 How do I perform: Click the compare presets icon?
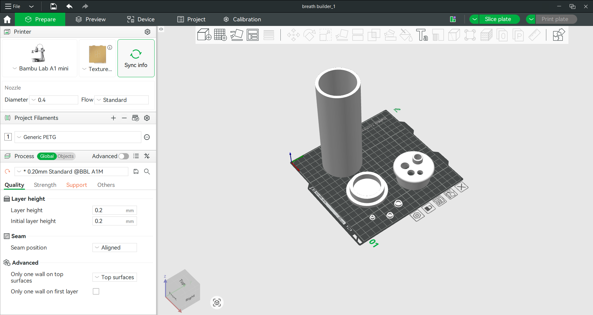[147, 156]
